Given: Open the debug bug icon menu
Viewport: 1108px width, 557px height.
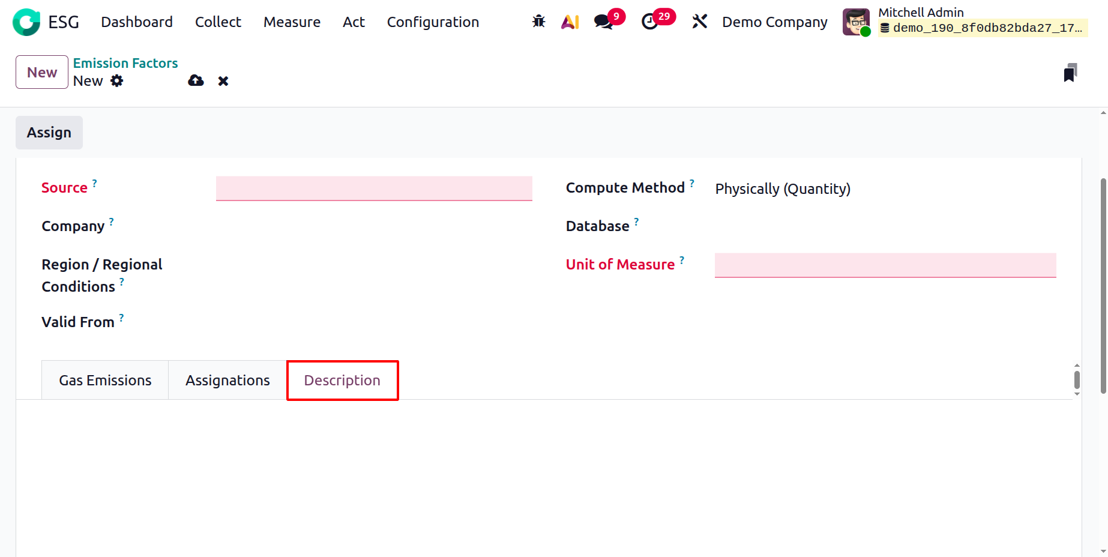Looking at the screenshot, I should tap(538, 22).
